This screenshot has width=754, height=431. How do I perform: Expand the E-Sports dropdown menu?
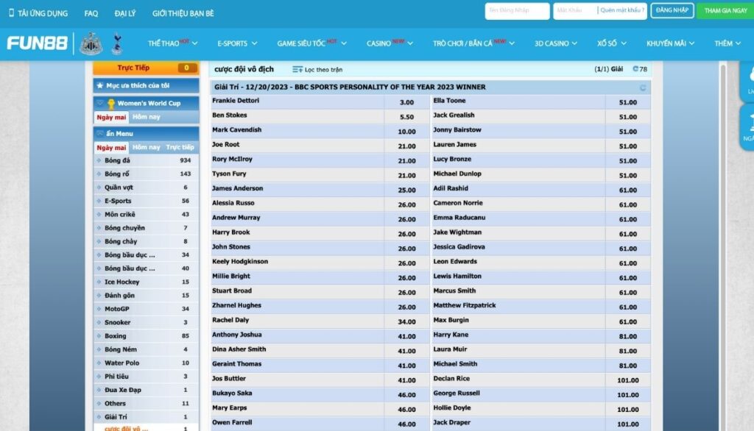pyautogui.click(x=237, y=43)
